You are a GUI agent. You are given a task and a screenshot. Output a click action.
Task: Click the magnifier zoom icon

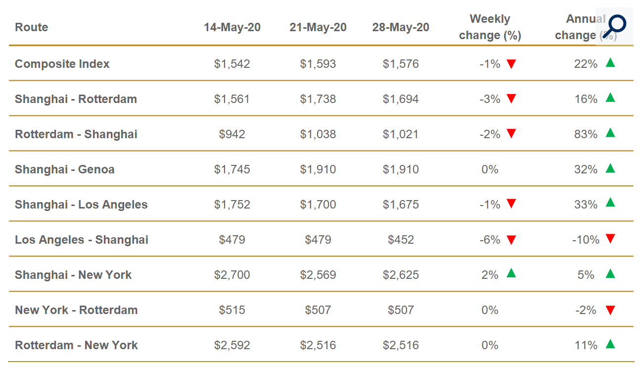pos(616,25)
